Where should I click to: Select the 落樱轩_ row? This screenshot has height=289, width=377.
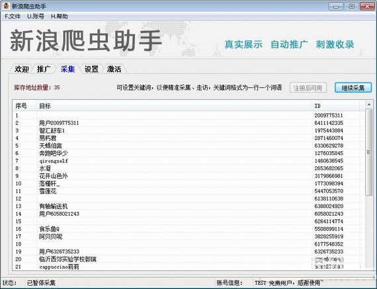click(188, 183)
